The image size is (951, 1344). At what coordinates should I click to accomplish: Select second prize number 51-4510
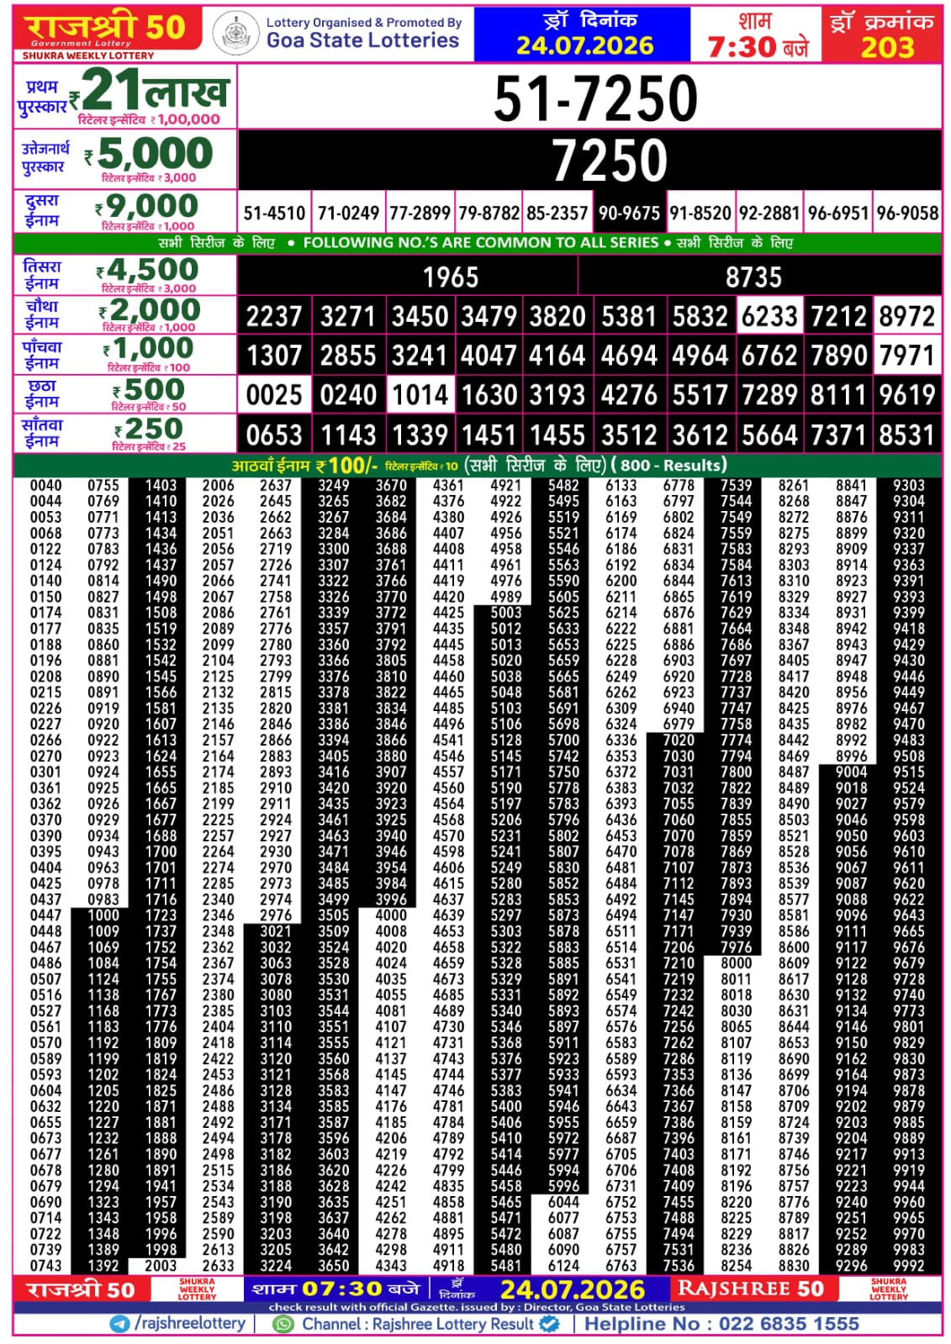274,213
